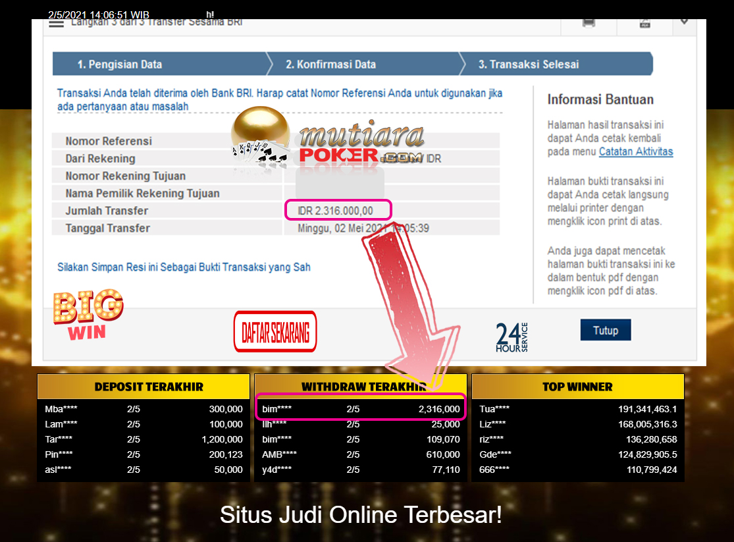Image resolution: width=734 pixels, height=542 pixels.
Task: Click the 'Silakan Simpan Resi ini' notice text
Action: [x=184, y=267]
